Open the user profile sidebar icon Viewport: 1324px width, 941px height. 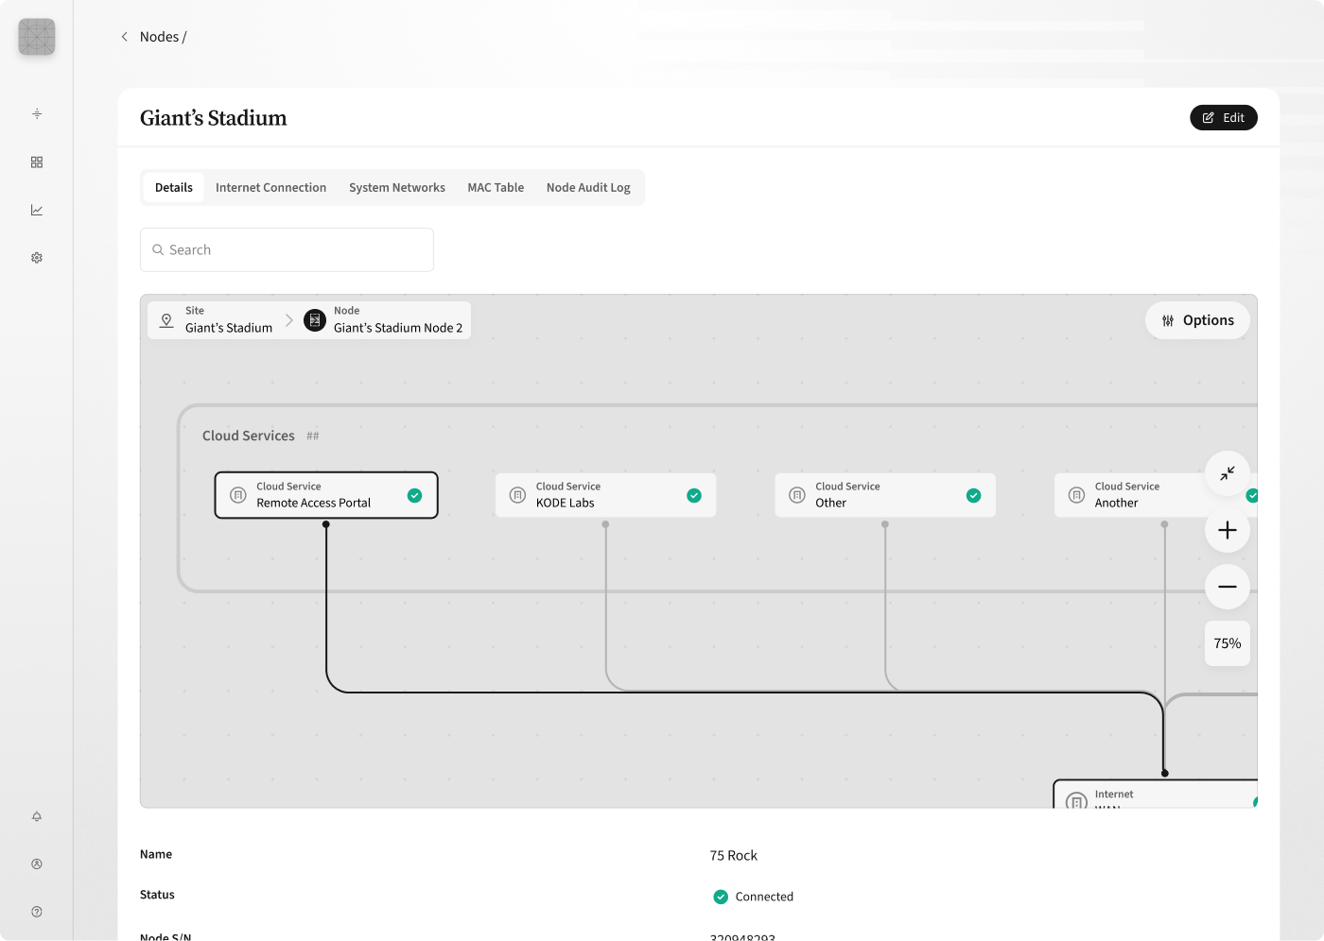[37, 864]
